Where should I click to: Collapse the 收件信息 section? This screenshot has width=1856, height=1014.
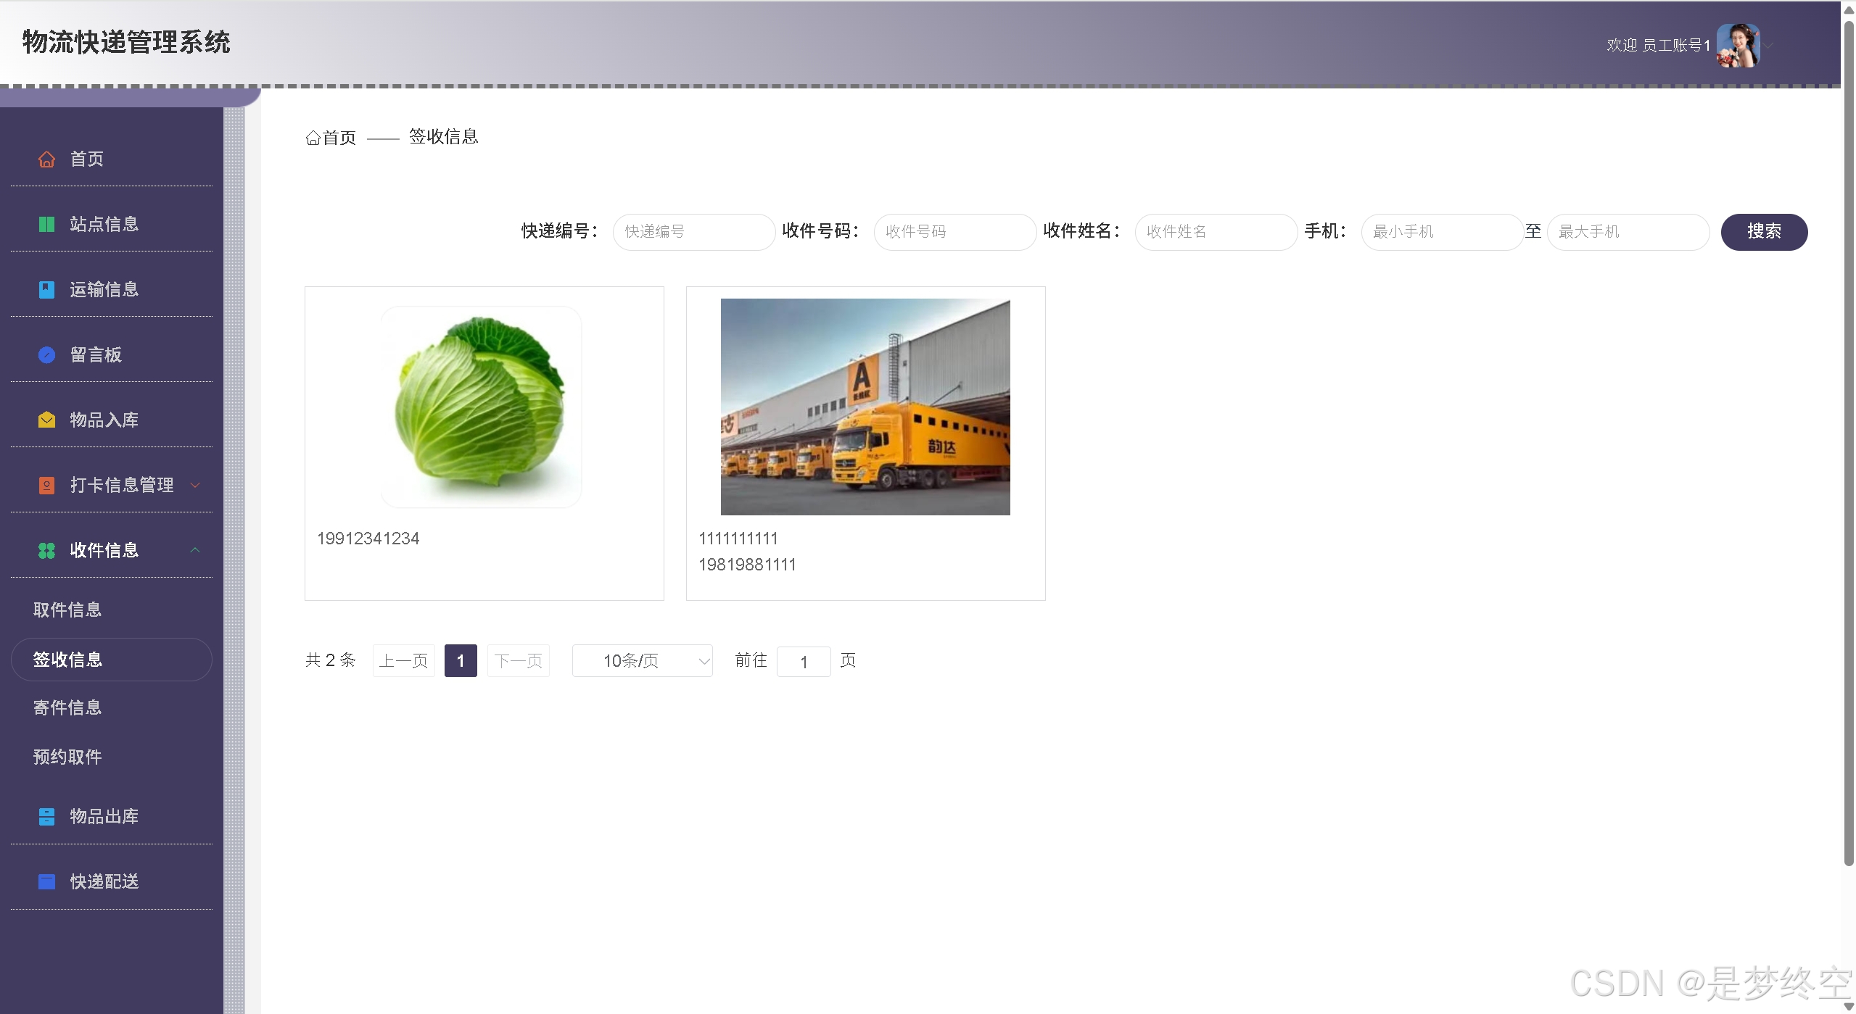[194, 550]
